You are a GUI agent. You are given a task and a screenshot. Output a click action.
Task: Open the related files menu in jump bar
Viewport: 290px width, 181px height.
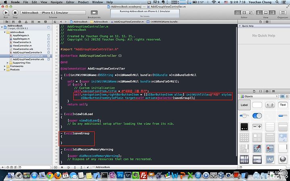point(55,22)
